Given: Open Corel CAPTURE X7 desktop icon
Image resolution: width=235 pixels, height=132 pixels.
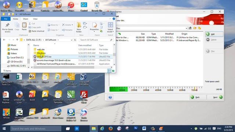Looking at the screenshot, I should click(71, 79).
